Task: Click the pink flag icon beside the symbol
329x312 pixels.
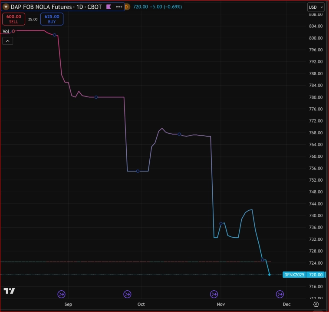Action: (x=109, y=7)
